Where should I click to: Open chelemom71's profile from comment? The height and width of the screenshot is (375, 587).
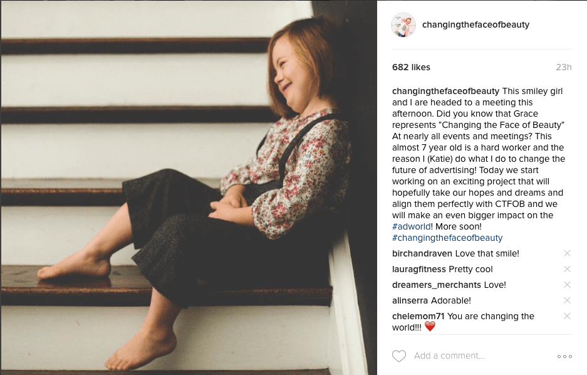pyautogui.click(x=418, y=317)
